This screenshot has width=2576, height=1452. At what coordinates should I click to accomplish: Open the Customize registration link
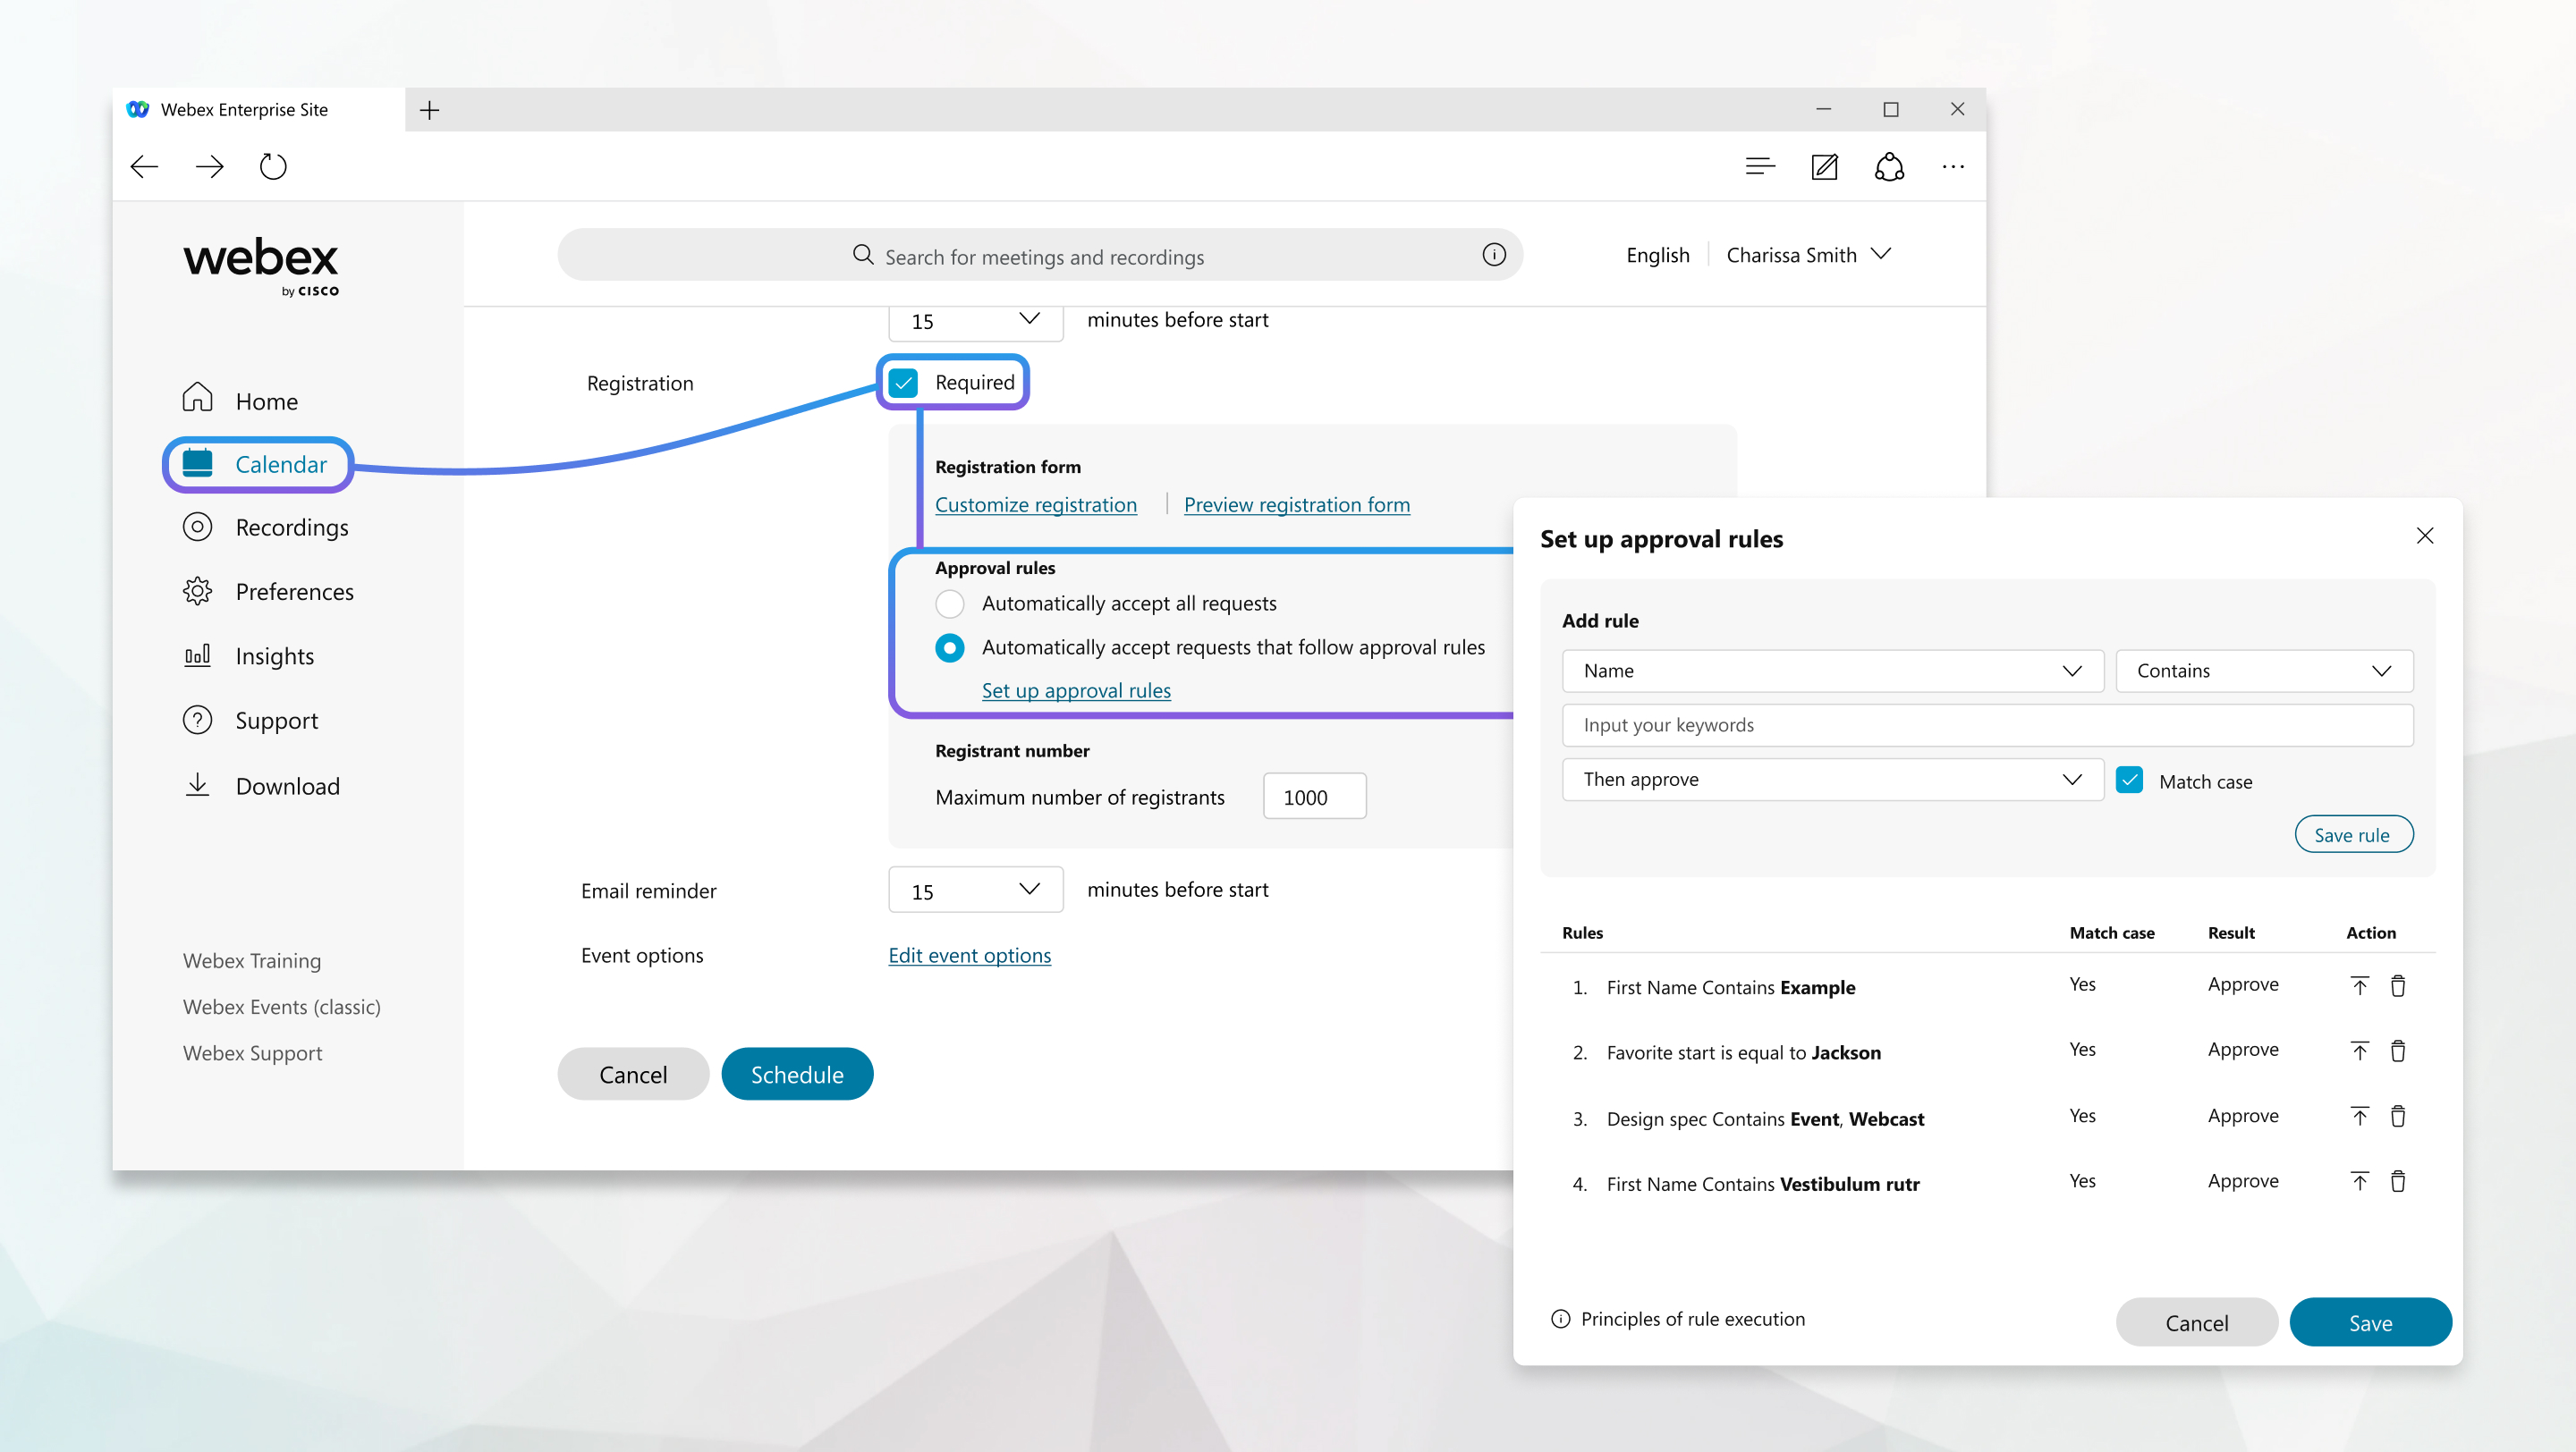click(1036, 504)
